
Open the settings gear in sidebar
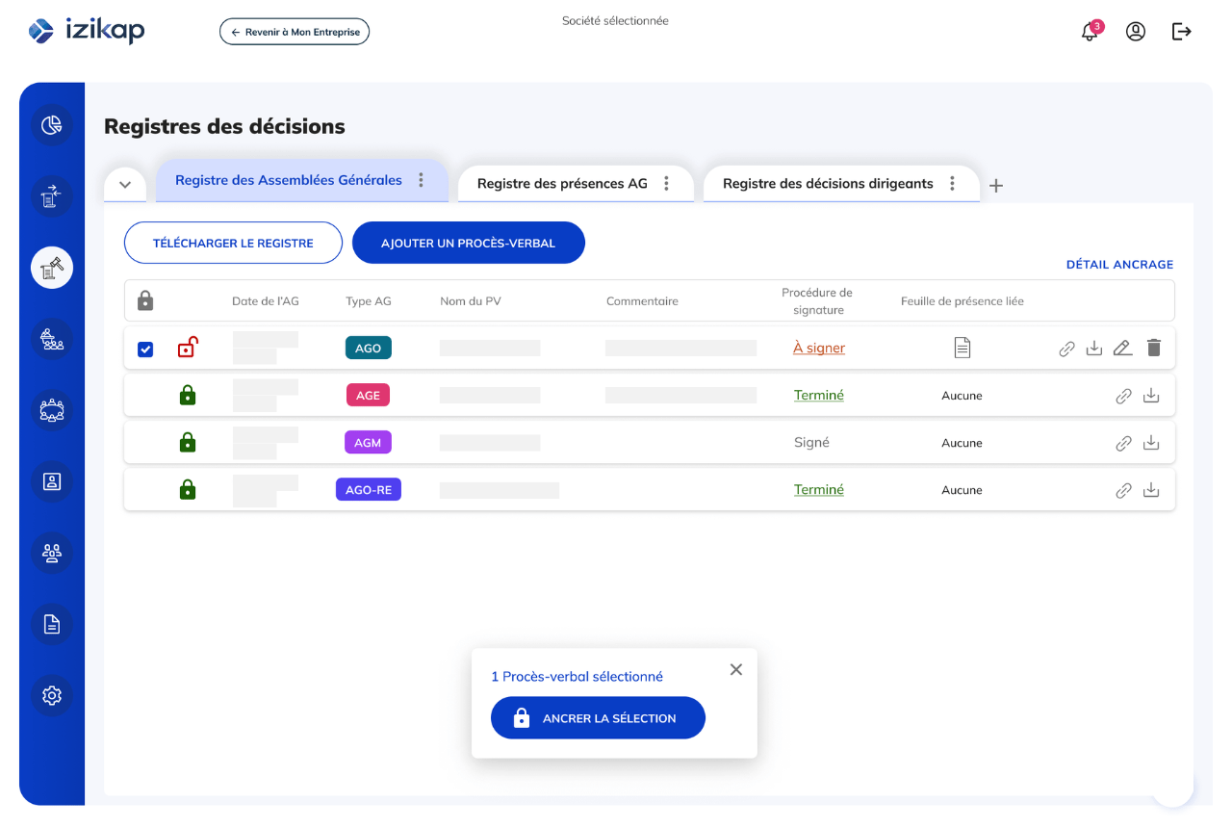tap(52, 695)
